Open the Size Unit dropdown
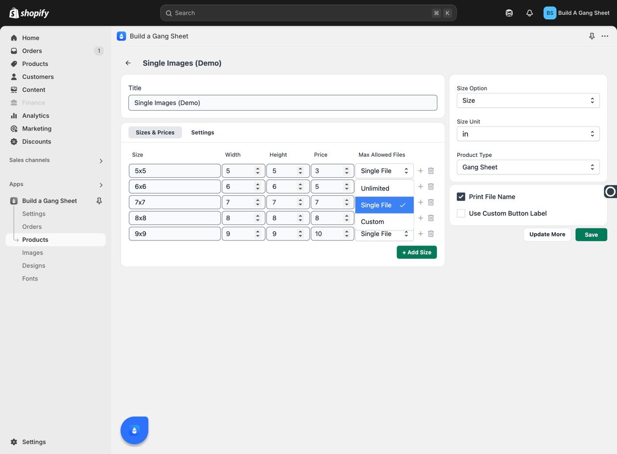The width and height of the screenshot is (617, 454). click(x=528, y=134)
